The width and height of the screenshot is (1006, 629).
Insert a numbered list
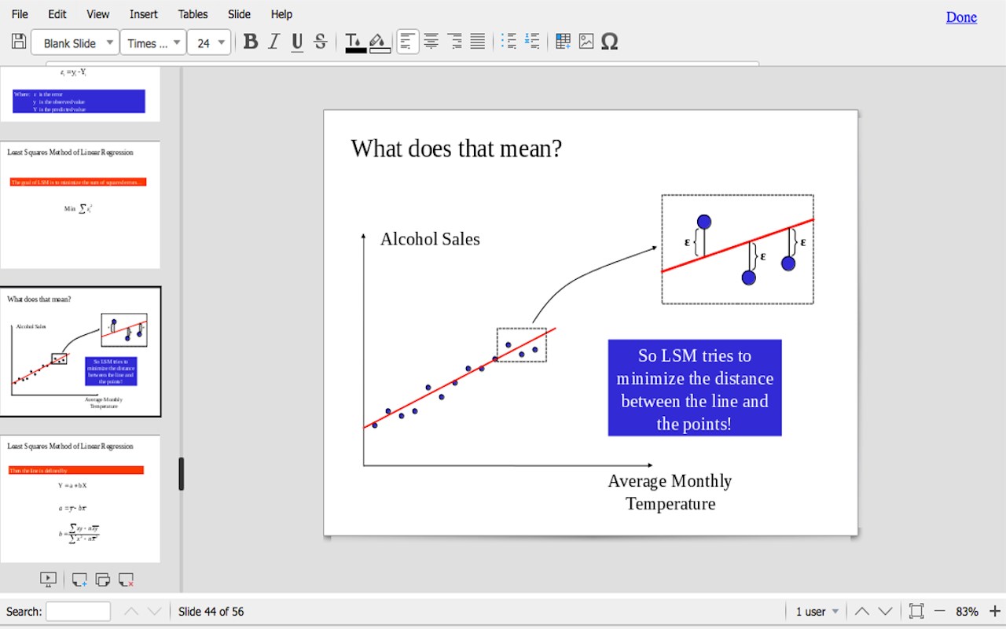coord(532,42)
